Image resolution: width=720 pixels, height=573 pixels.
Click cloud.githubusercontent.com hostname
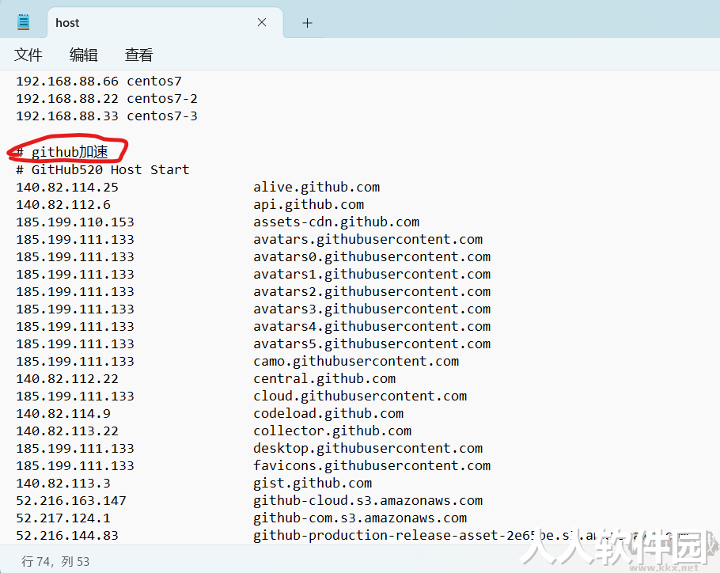coord(360,397)
